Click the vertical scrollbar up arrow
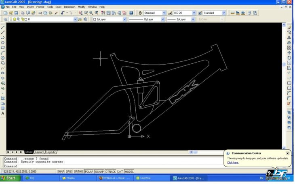Screen dimensions: 295x184 pyautogui.click(x=284, y=25)
